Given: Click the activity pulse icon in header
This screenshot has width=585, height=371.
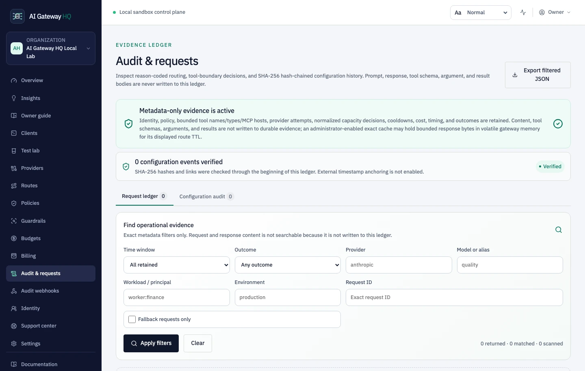Looking at the screenshot, I should (x=523, y=13).
